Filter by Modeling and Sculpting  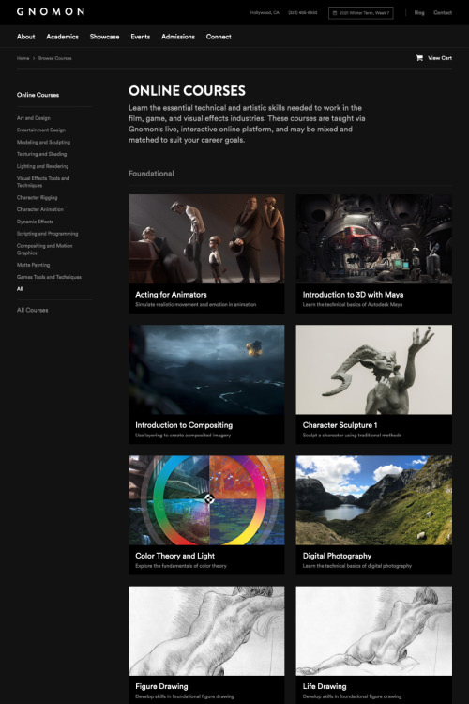pyautogui.click(x=43, y=143)
